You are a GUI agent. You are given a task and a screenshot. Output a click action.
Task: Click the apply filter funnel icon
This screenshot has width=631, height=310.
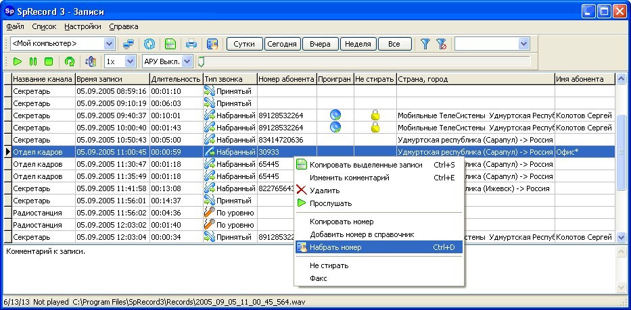click(x=425, y=44)
